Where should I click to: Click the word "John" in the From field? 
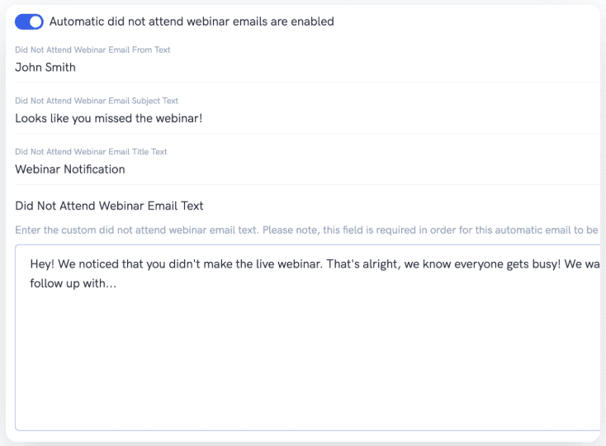tap(28, 68)
